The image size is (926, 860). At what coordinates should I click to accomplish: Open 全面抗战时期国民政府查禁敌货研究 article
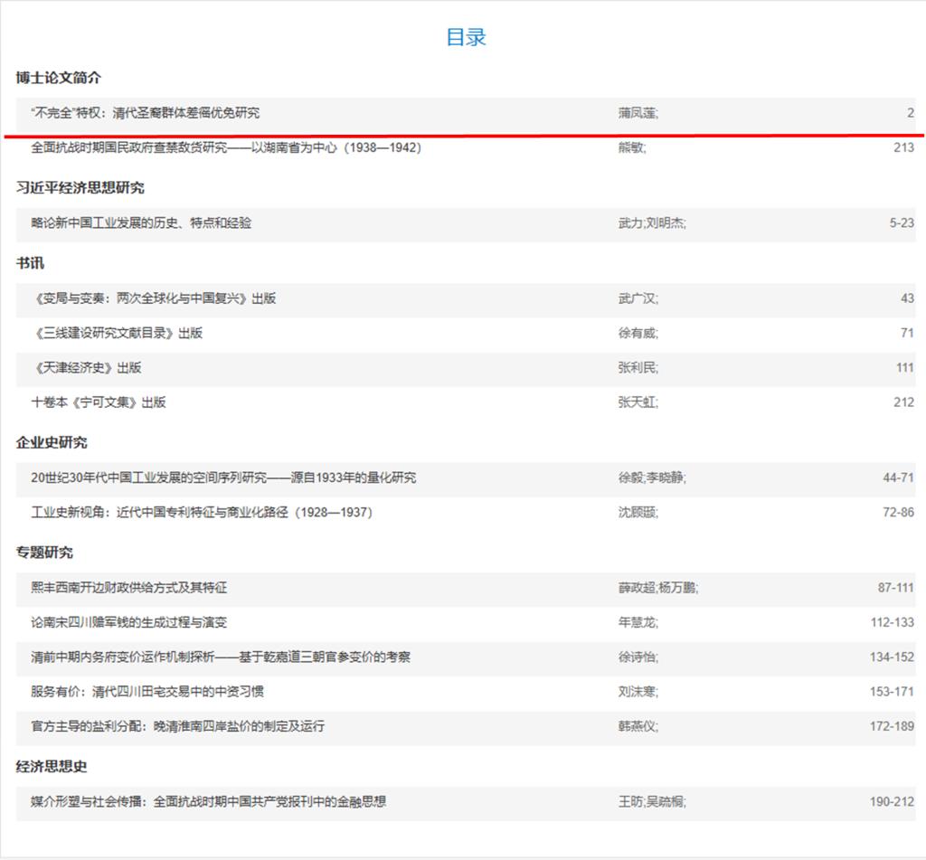[226, 147]
